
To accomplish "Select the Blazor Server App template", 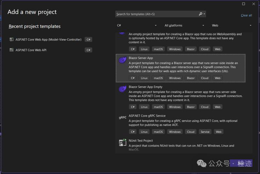I will pyautogui.click(x=181, y=68).
